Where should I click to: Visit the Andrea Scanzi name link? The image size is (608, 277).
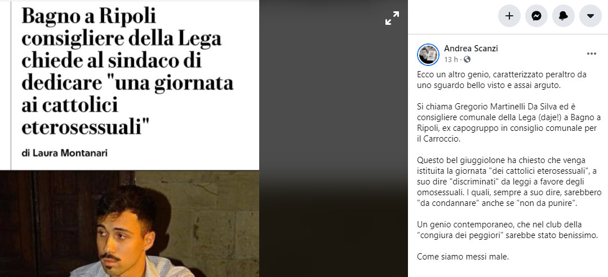tap(471, 49)
